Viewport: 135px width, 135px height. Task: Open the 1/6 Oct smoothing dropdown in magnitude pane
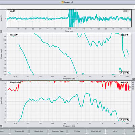[124, 120]
